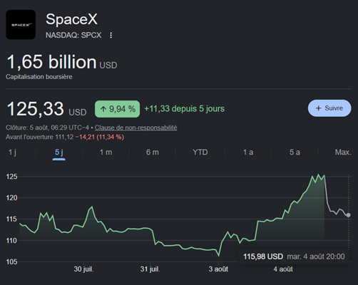Select the 5 a time range

295,152
